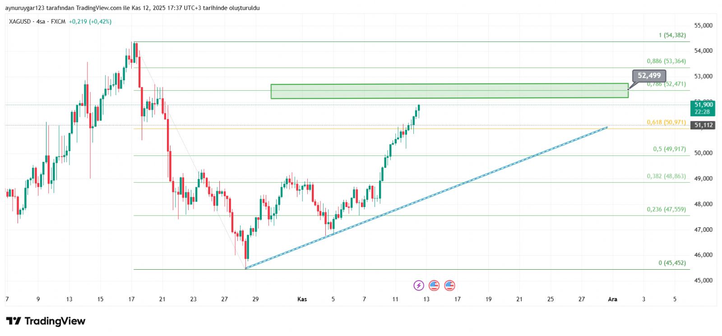Select the green rectangle resistance zone
This screenshot has height=336, width=722.
[x=449, y=91]
